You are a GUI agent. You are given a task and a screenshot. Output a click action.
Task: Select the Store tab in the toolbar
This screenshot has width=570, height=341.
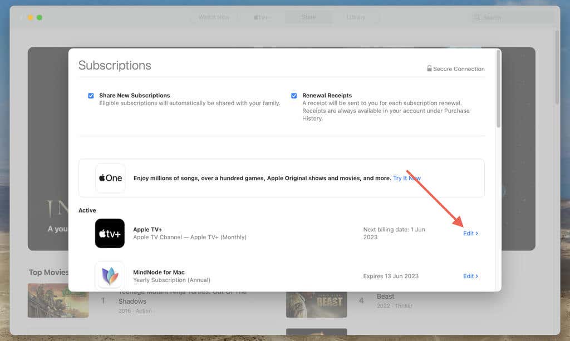click(x=308, y=17)
